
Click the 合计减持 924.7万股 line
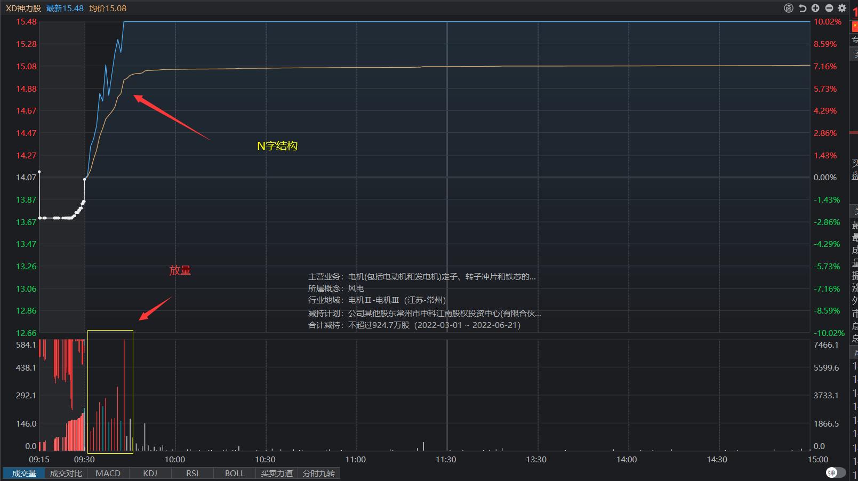414,325
